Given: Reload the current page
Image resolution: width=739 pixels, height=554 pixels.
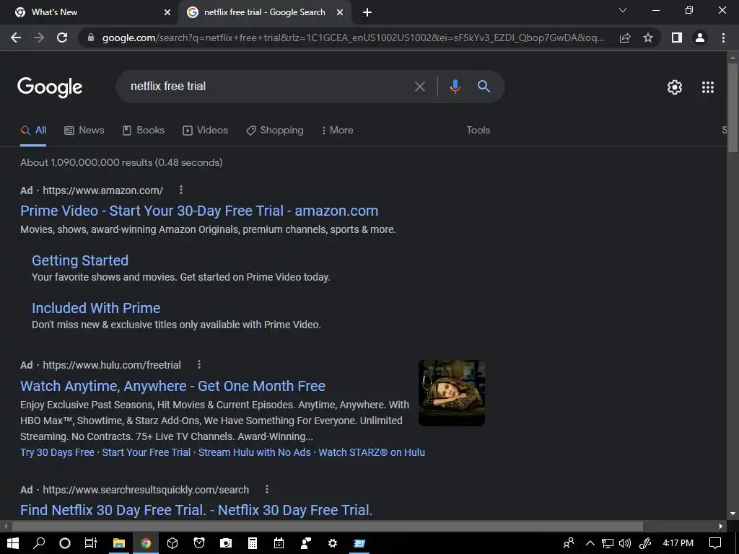Looking at the screenshot, I should tap(62, 38).
